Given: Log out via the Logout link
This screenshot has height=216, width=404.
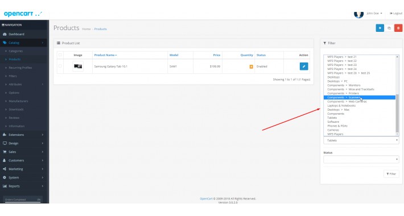Looking at the screenshot, I should [396, 13].
